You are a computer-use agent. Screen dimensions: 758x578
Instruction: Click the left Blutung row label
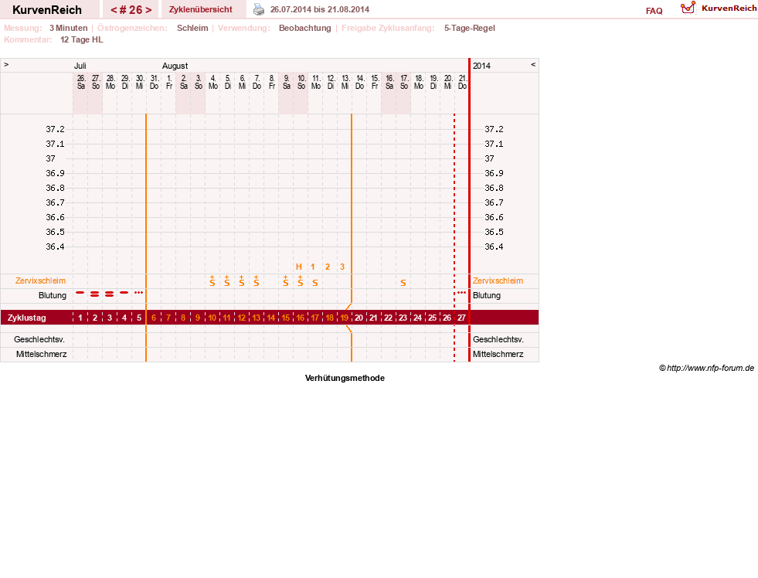tap(53, 295)
